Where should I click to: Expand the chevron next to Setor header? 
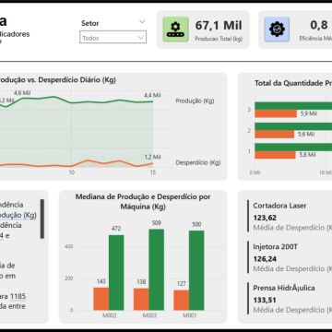coord(142,22)
